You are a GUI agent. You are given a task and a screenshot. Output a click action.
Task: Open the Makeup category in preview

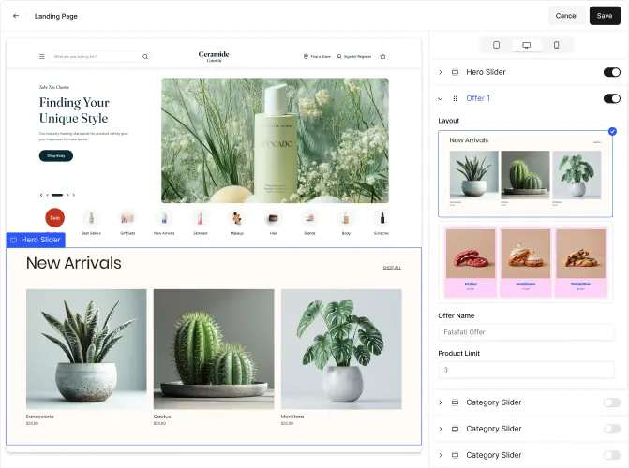[x=236, y=218]
